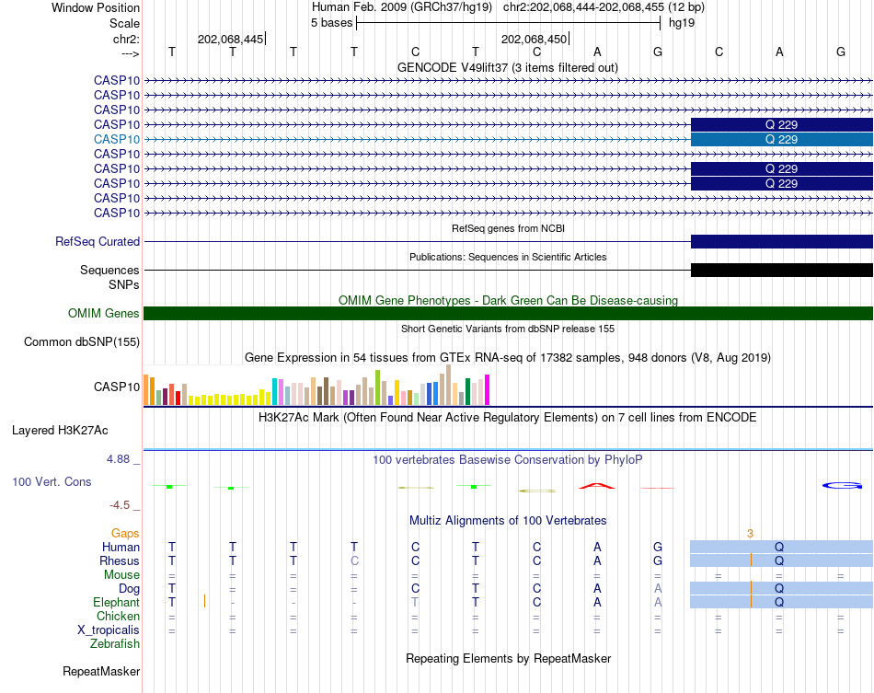The height and width of the screenshot is (693, 874).
Task: Click the Q codon block in Elephant row
Action: click(781, 602)
